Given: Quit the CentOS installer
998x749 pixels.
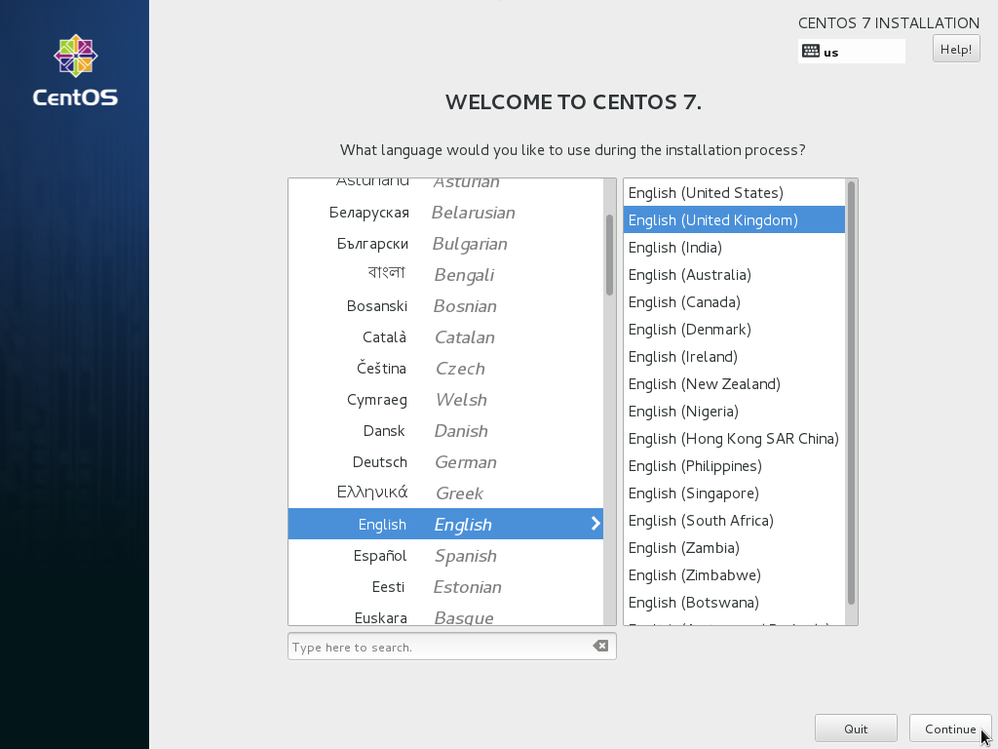Looking at the screenshot, I should (x=856, y=729).
